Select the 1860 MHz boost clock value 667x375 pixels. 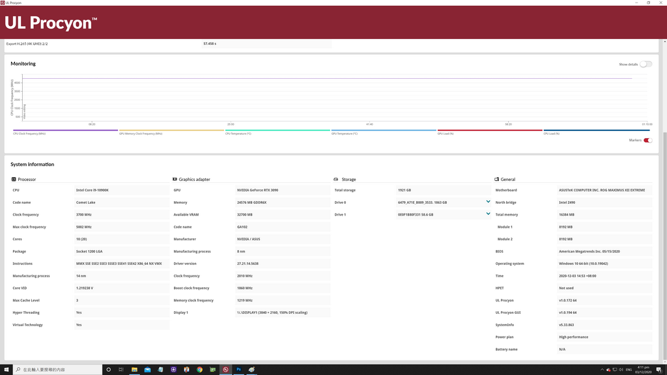245,288
